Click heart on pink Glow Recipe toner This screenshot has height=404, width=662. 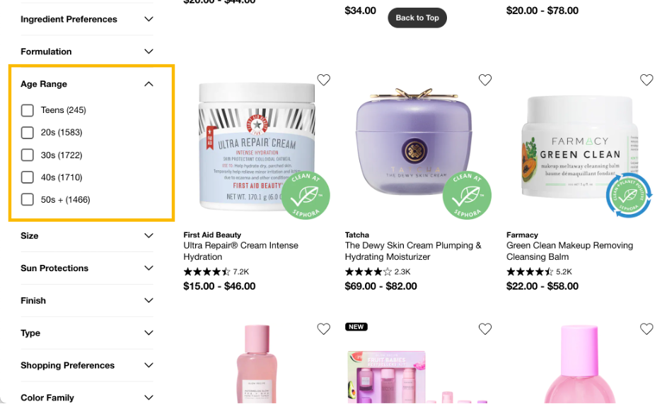[x=324, y=328]
